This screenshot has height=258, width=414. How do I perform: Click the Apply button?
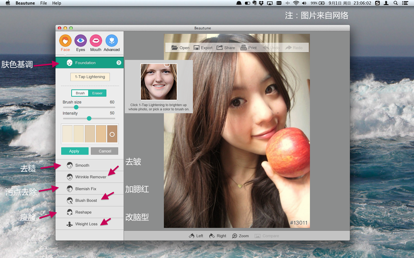(75, 151)
